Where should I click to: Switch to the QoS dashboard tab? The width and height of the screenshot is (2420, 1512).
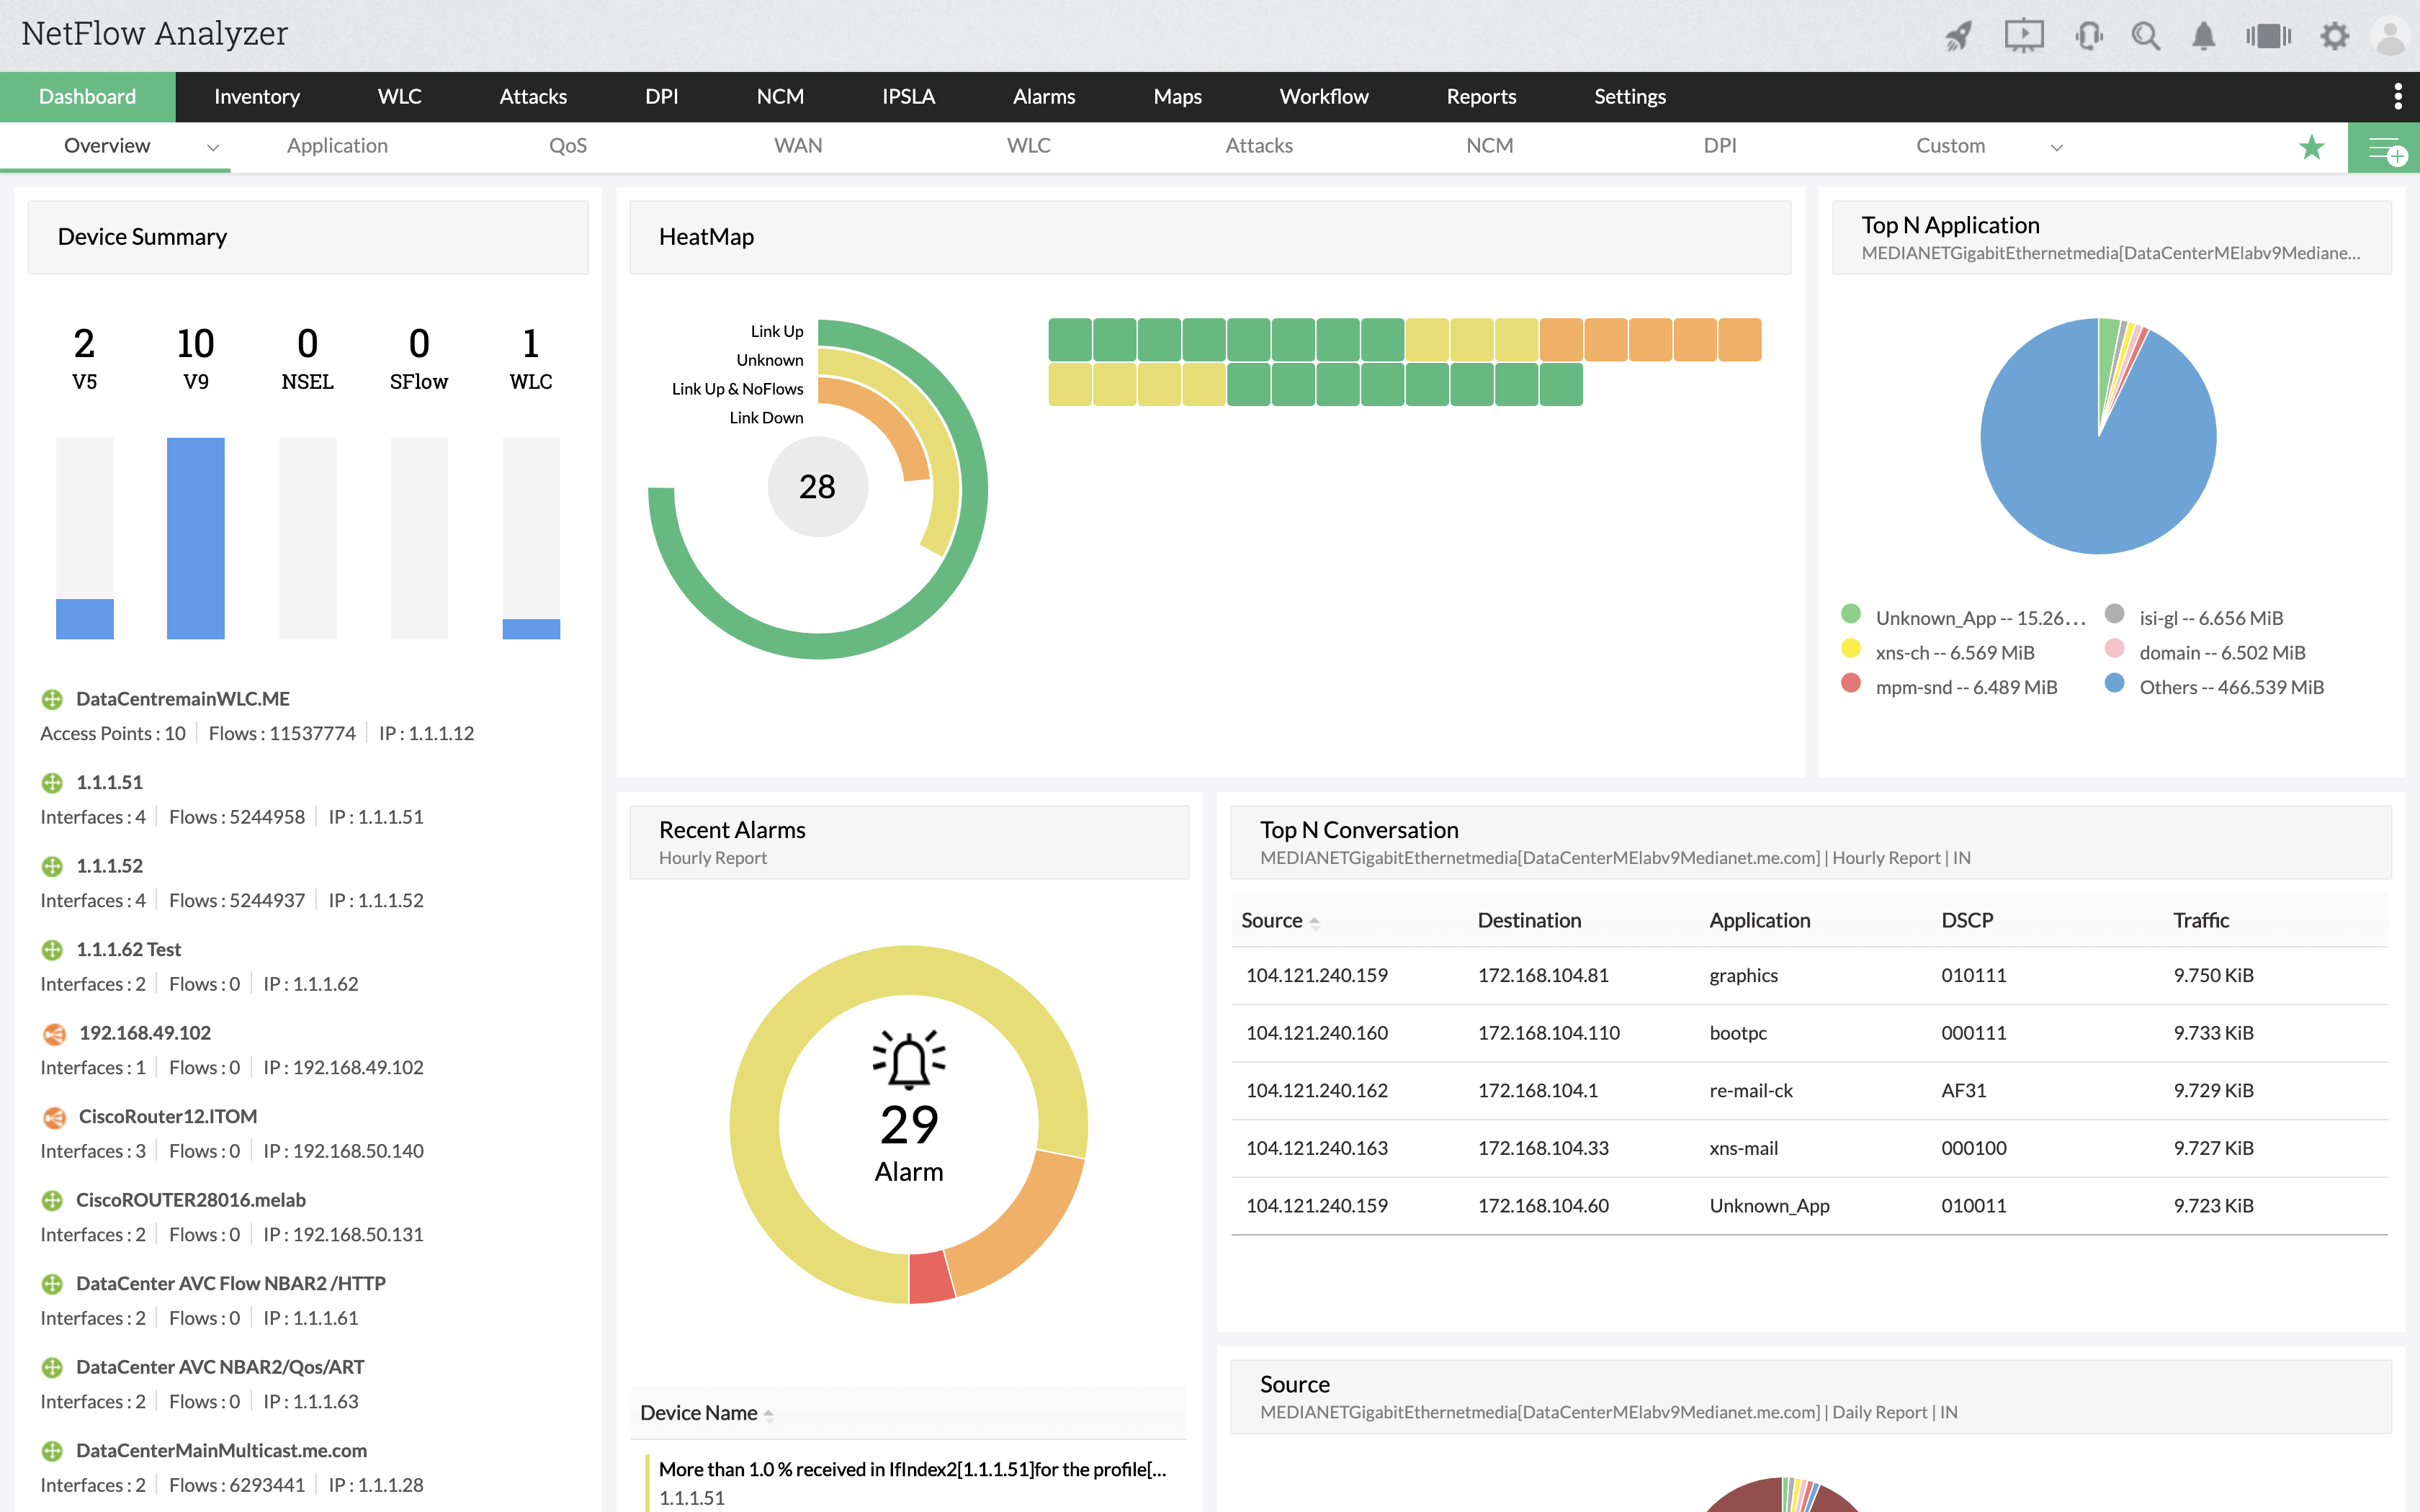[x=567, y=146]
